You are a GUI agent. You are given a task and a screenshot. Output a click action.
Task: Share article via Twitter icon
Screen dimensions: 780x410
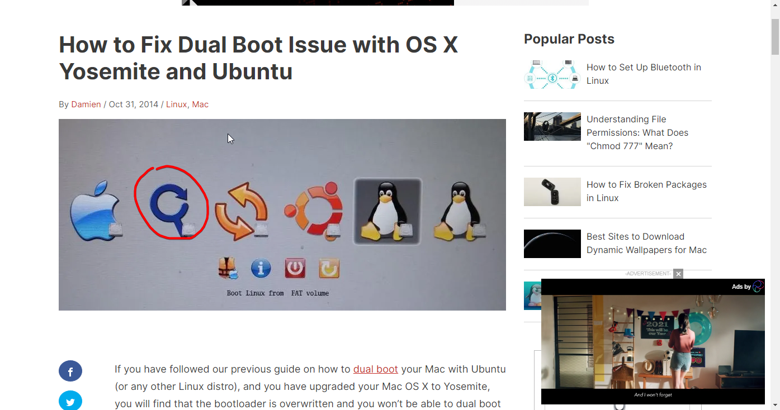tap(70, 400)
